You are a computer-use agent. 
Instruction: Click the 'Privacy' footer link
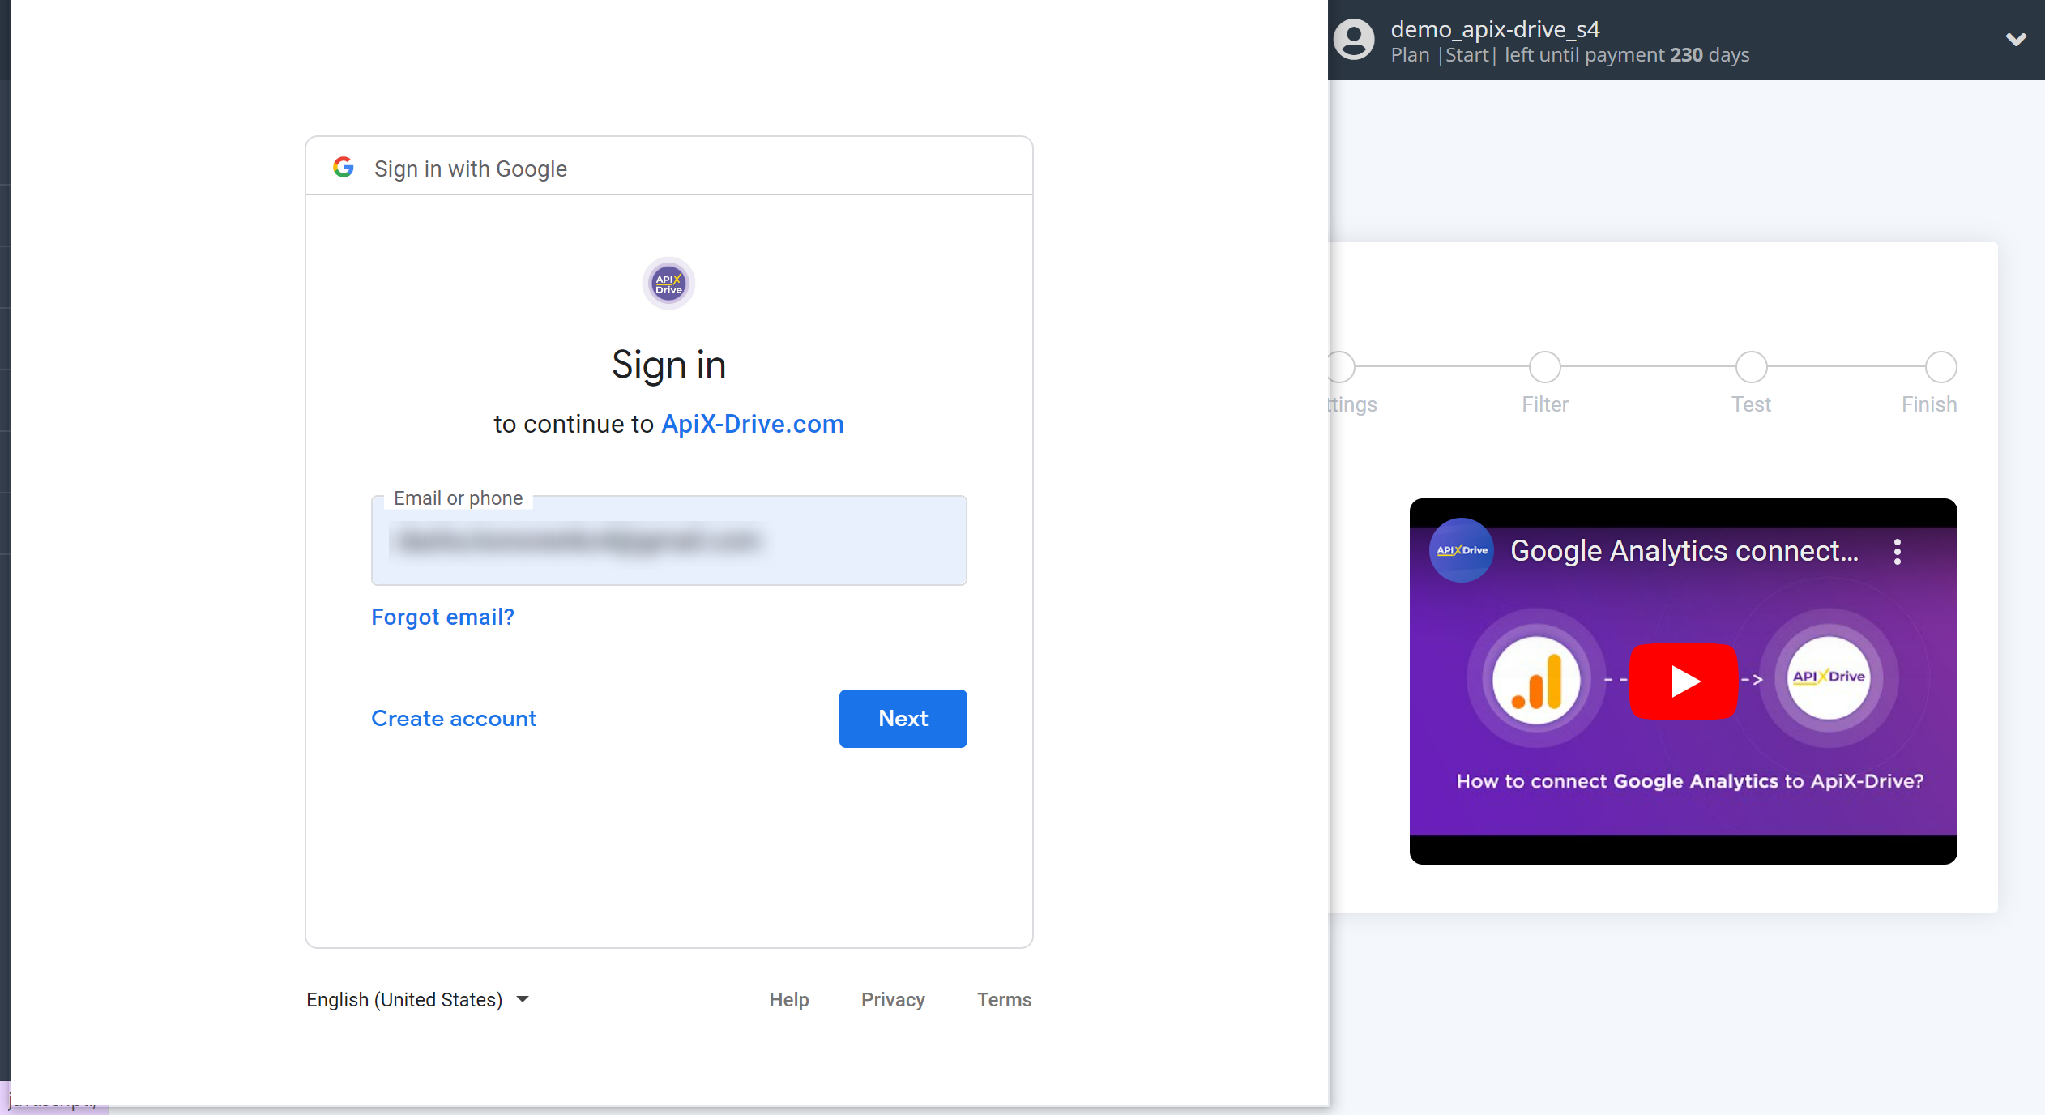click(x=894, y=998)
